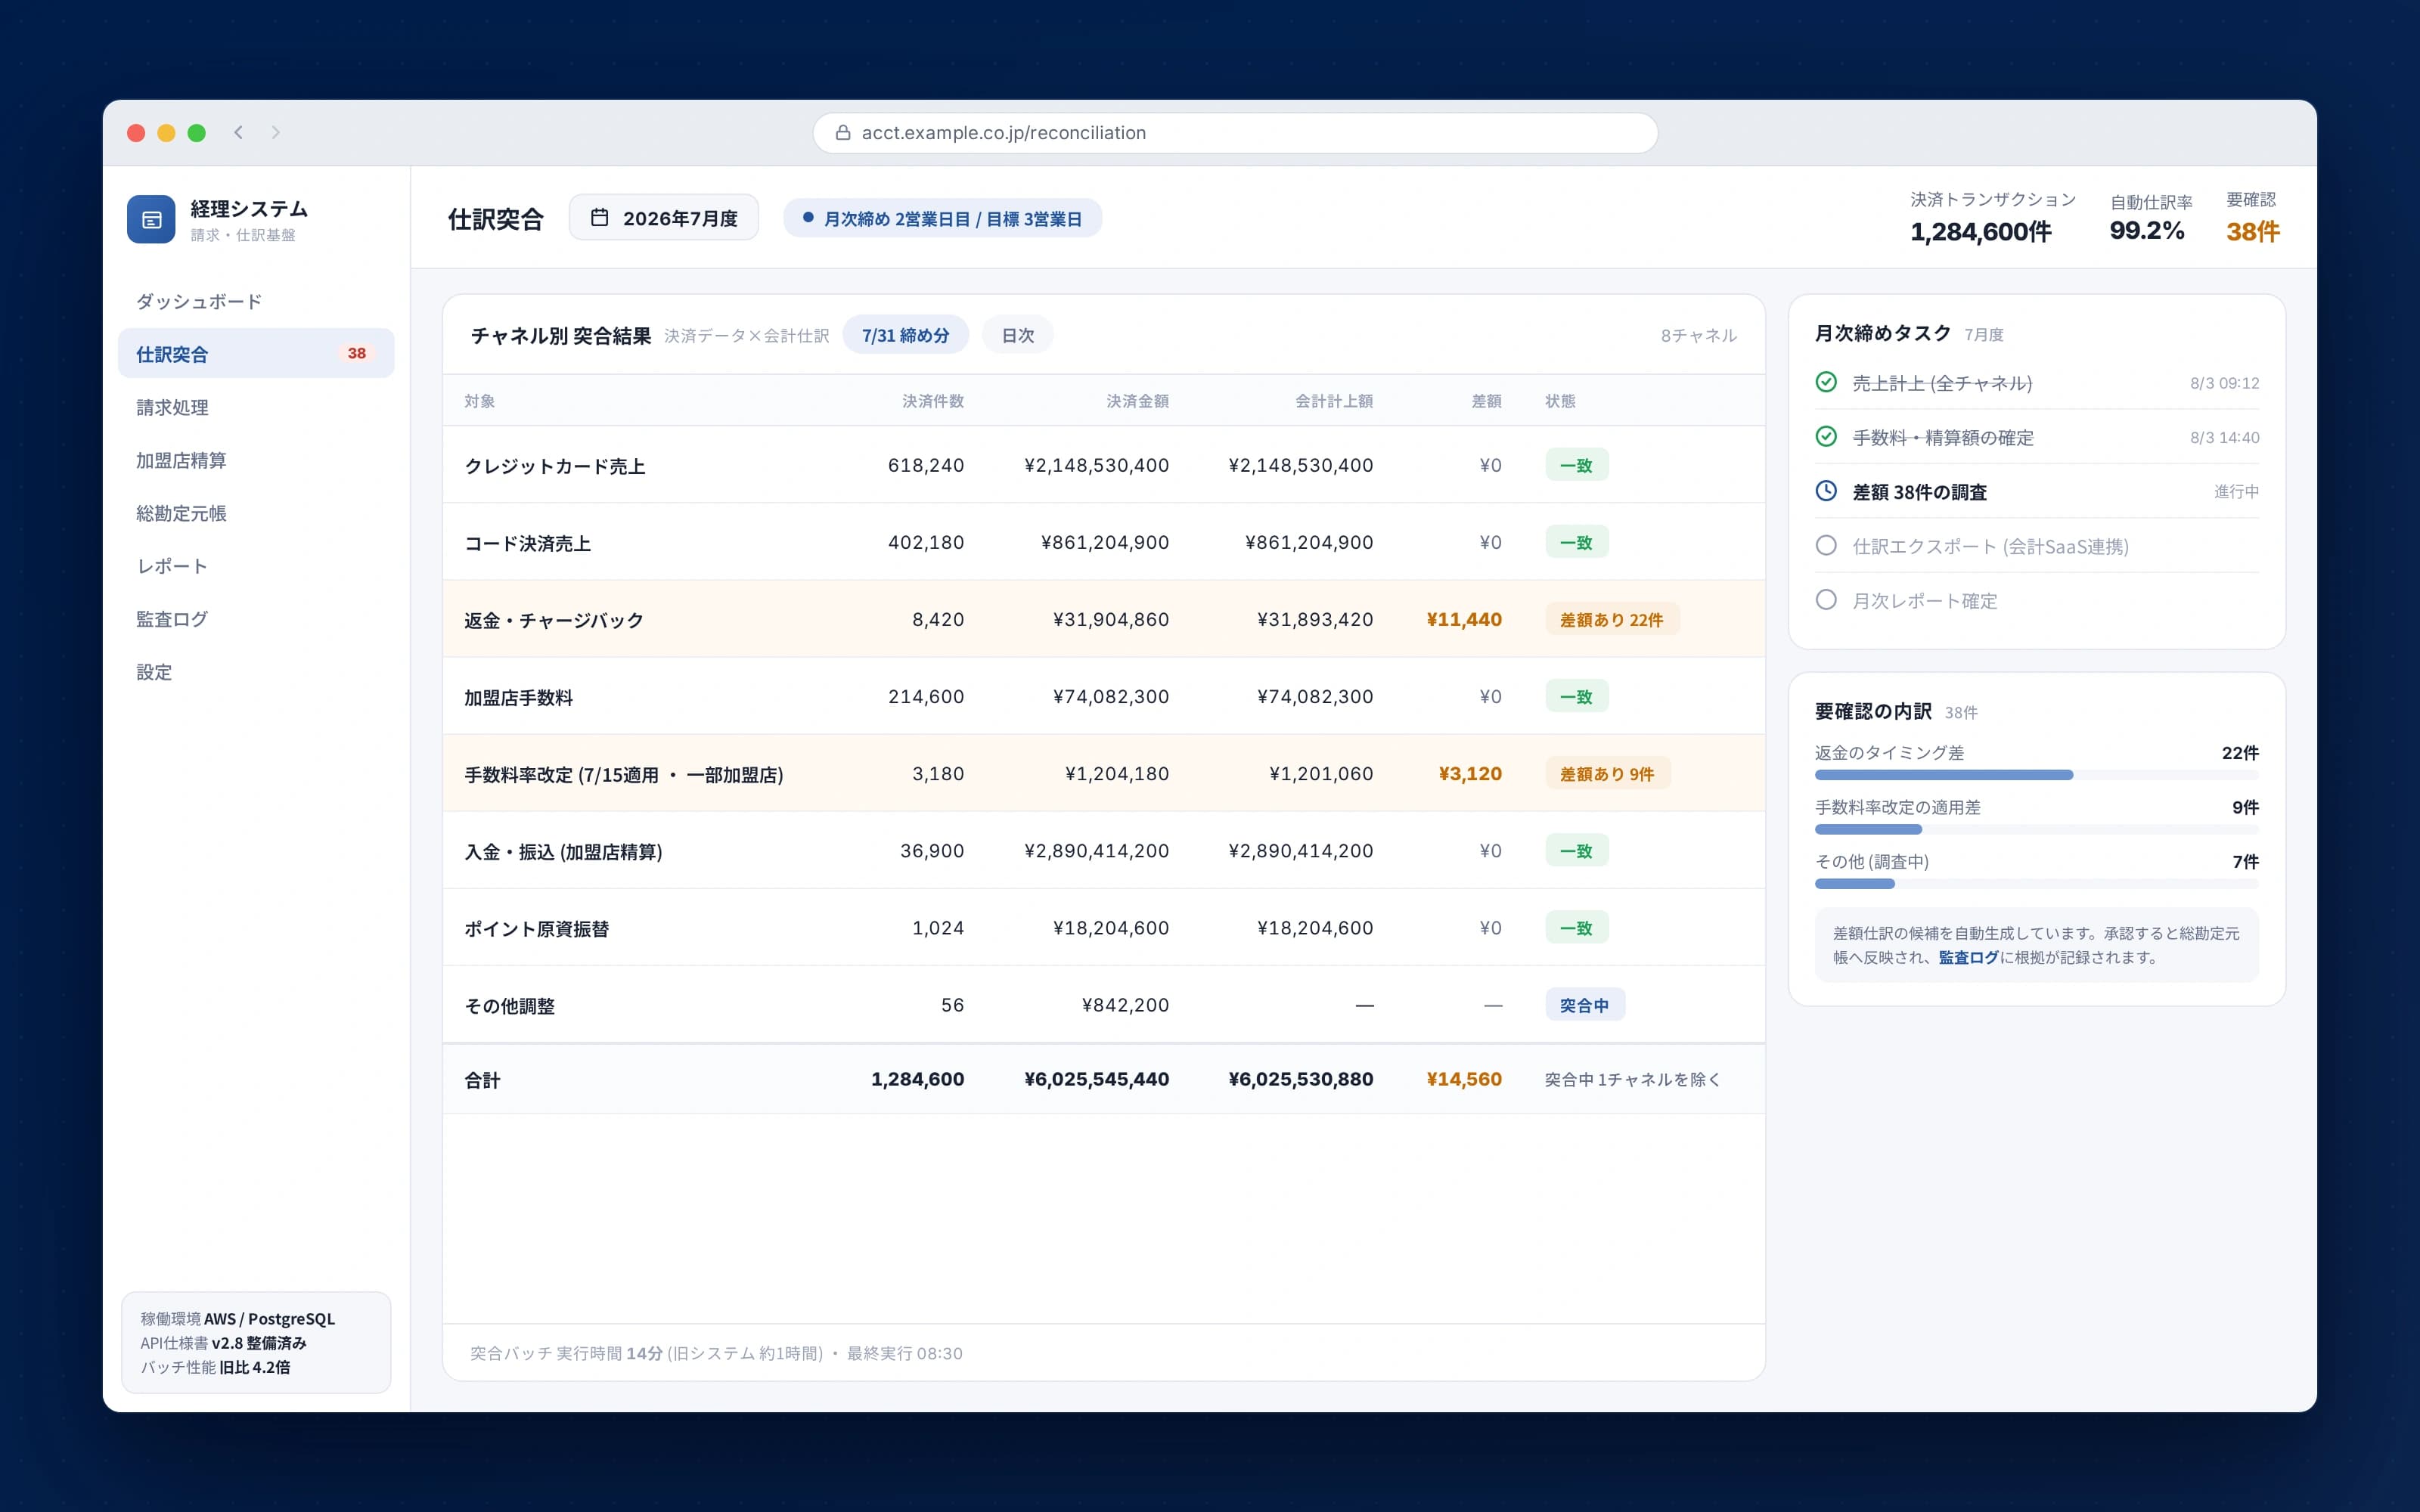Select the コード決済売上 row name
2420x1512 pixels.
point(527,543)
